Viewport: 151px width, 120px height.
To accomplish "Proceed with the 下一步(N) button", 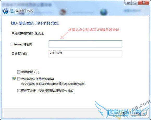I will coord(119,113).
